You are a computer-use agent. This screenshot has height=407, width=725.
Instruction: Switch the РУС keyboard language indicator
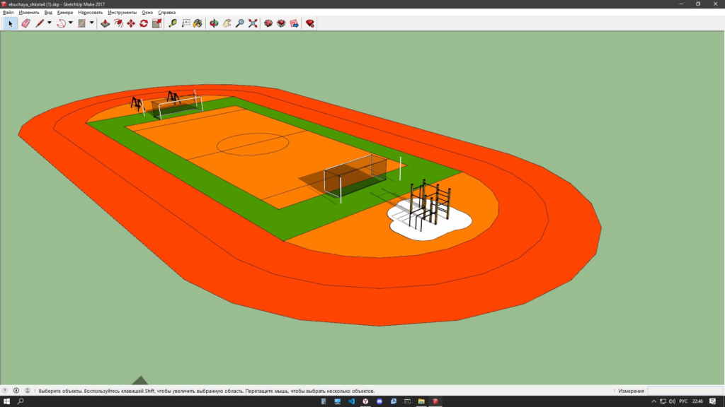click(683, 401)
